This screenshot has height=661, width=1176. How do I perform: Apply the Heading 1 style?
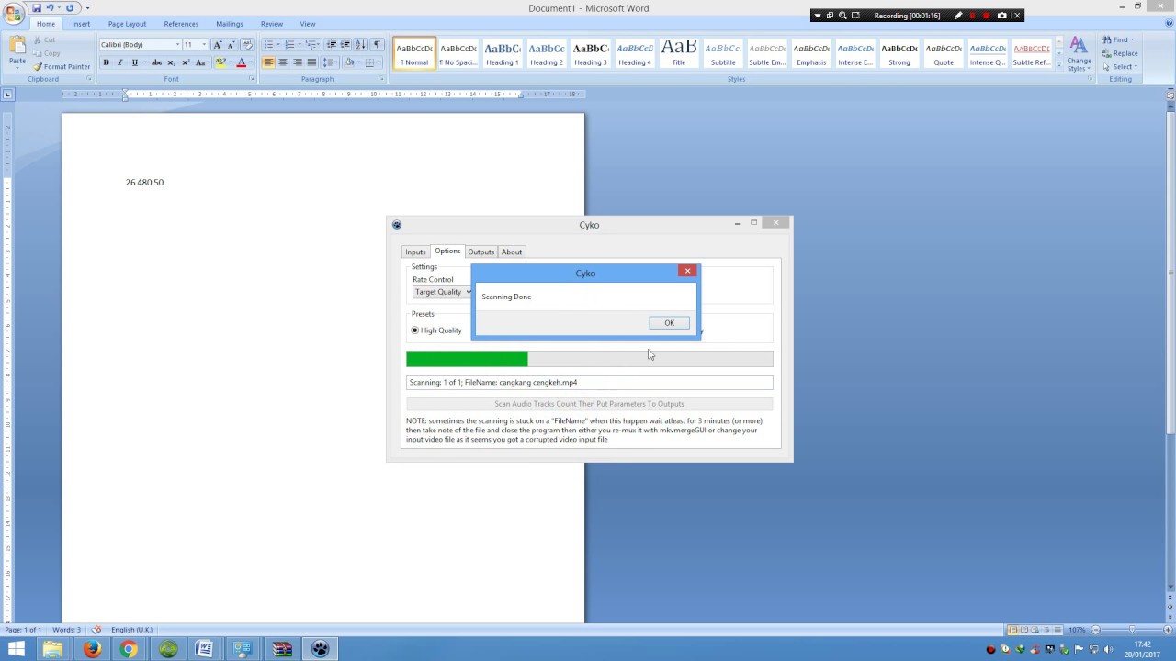pos(503,53)
